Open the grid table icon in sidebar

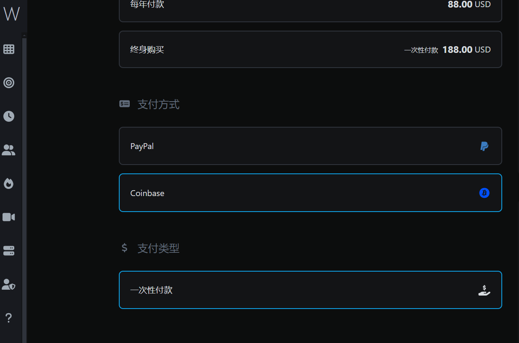(9, 49)
